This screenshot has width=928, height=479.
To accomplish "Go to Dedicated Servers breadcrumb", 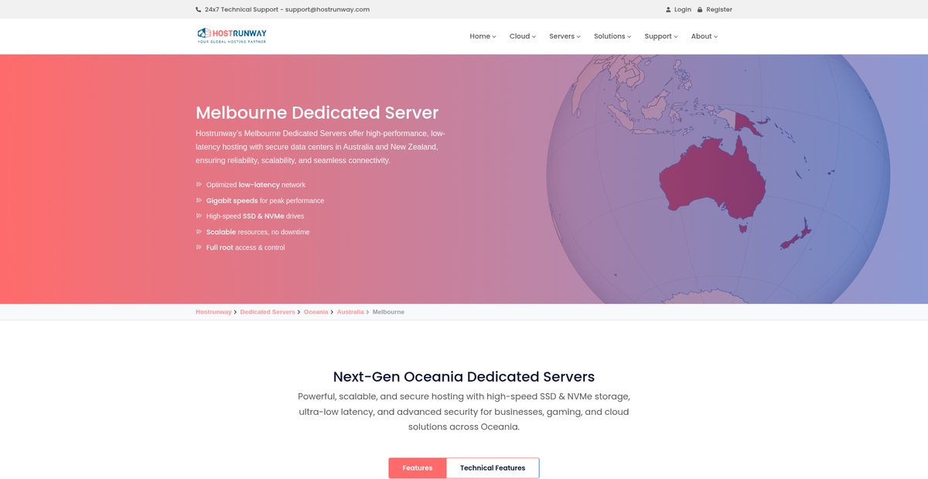I will [268, 312].
